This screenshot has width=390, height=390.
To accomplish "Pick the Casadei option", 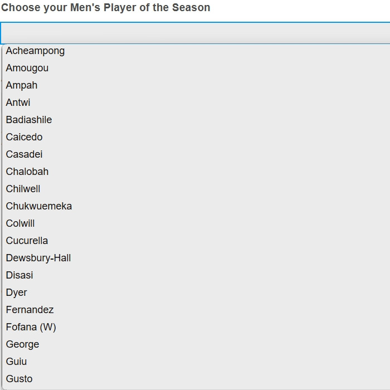I will (x=196, y=154).
